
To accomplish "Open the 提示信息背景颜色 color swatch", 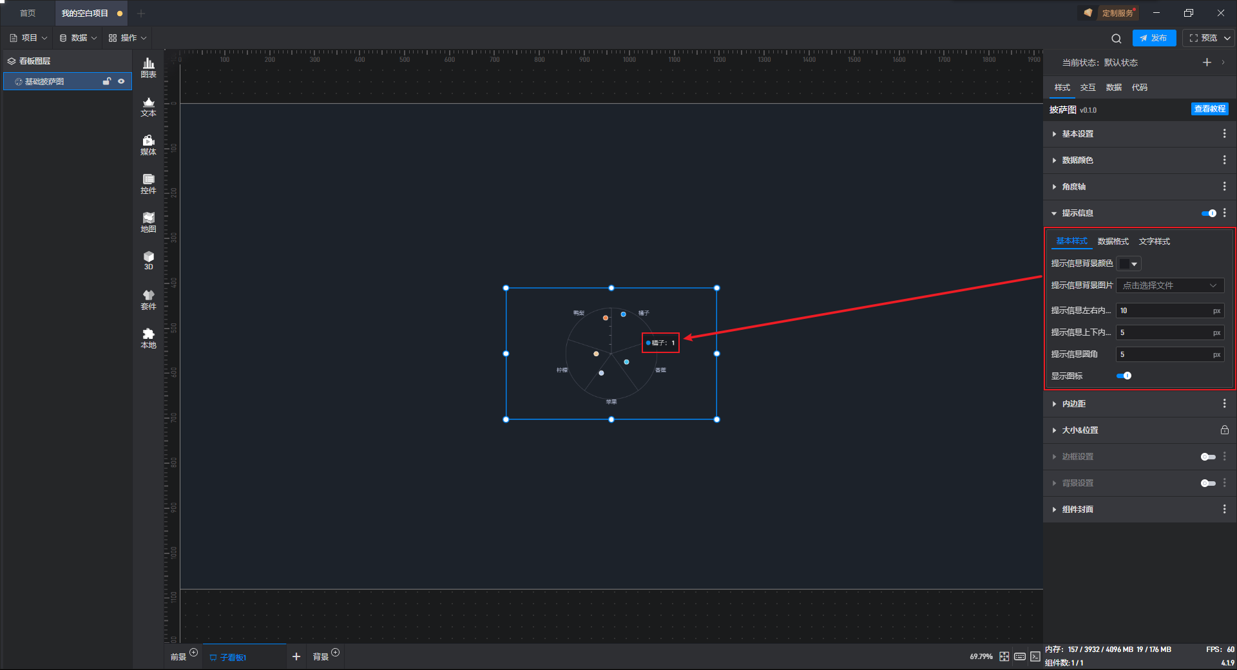I will (x=1129, y=263).
